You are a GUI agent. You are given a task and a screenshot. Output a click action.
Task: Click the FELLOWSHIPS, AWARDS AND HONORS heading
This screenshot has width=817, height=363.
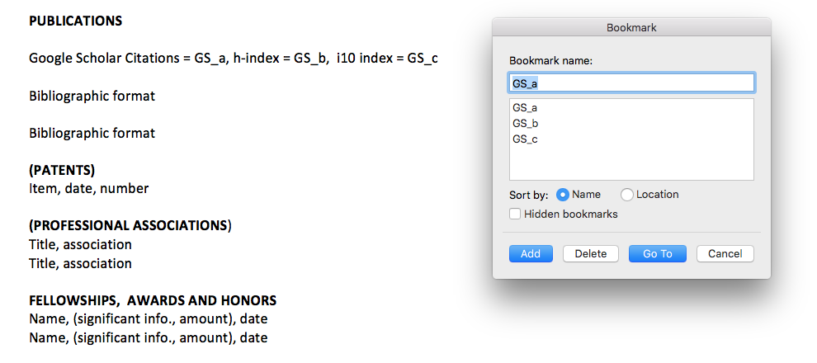[153, 300]
